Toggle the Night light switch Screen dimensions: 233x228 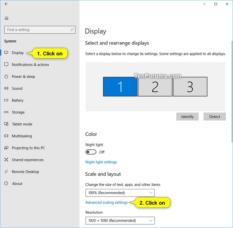(x=91, y=152)
